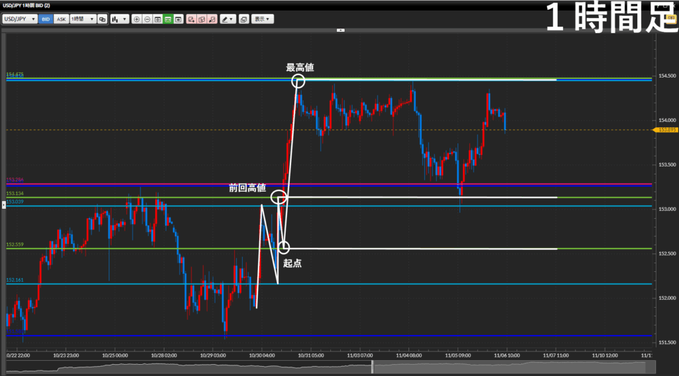Image resolution: width=679 pixels, height=376 pixels.
Task: Open the 表示 display menu
Action: click(263, 19)
